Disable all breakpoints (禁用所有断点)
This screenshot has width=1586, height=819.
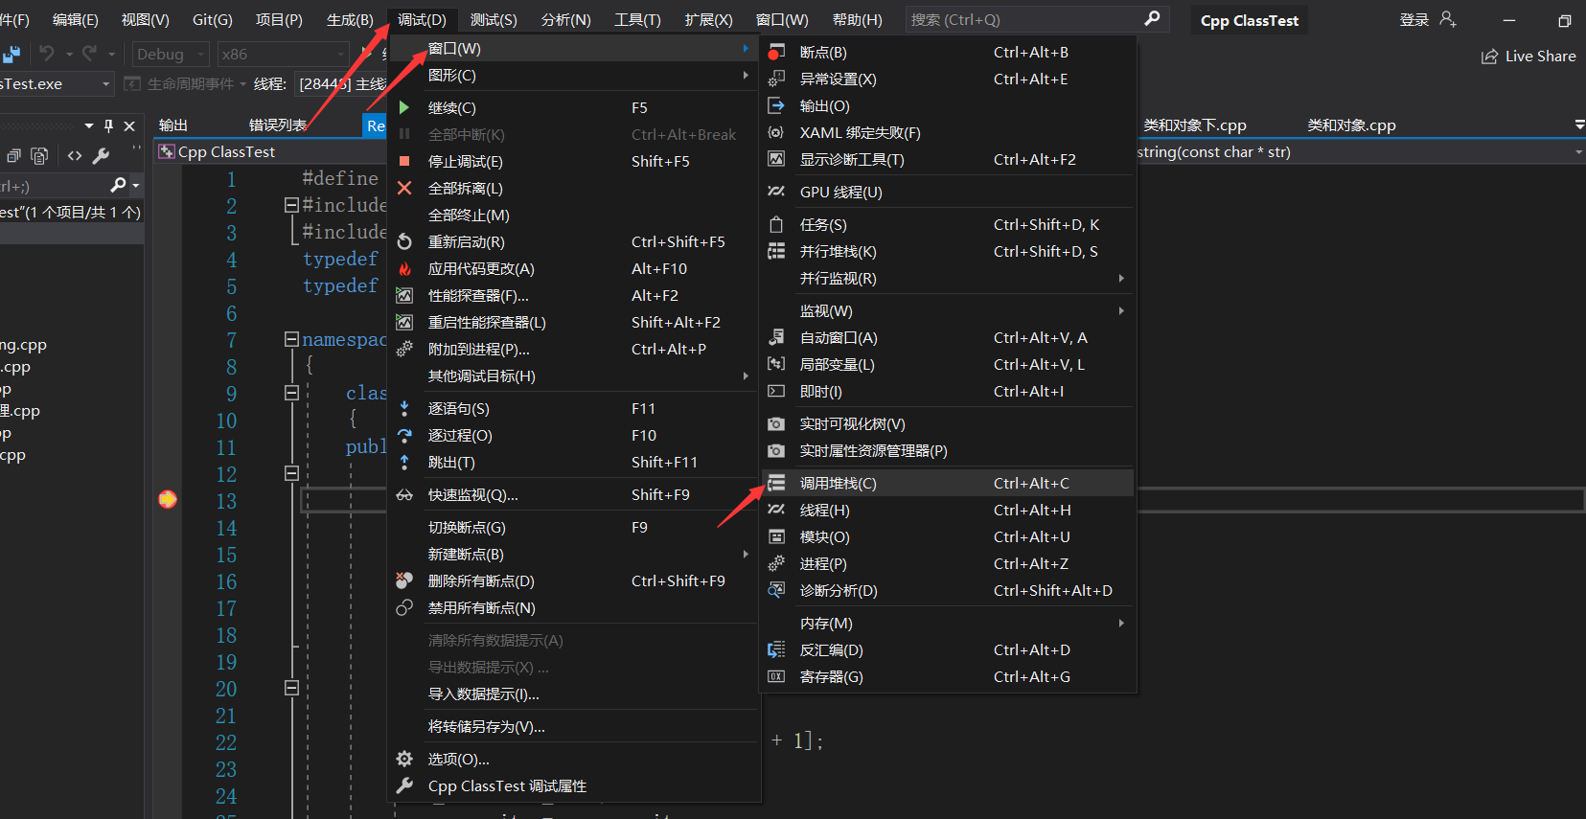click(x=574, y=608)
